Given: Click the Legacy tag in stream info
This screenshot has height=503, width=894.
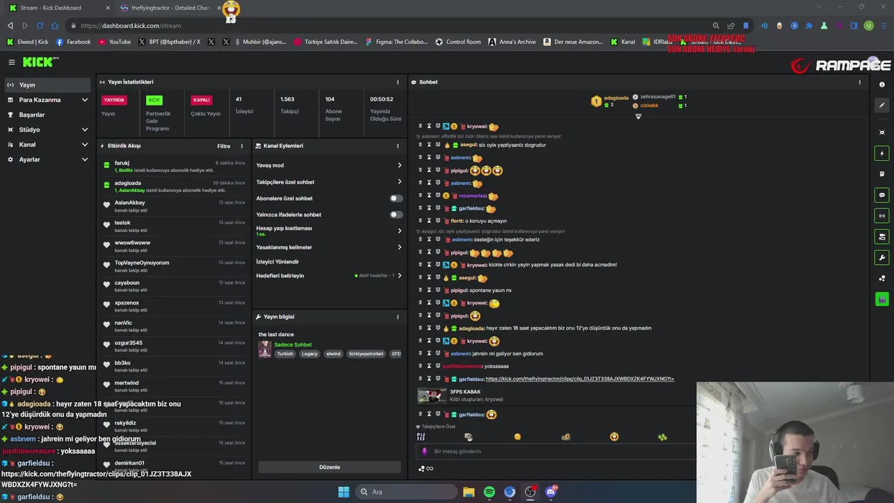Looking at the screenshot, I should pyautogui.click(x=309, y=354).
